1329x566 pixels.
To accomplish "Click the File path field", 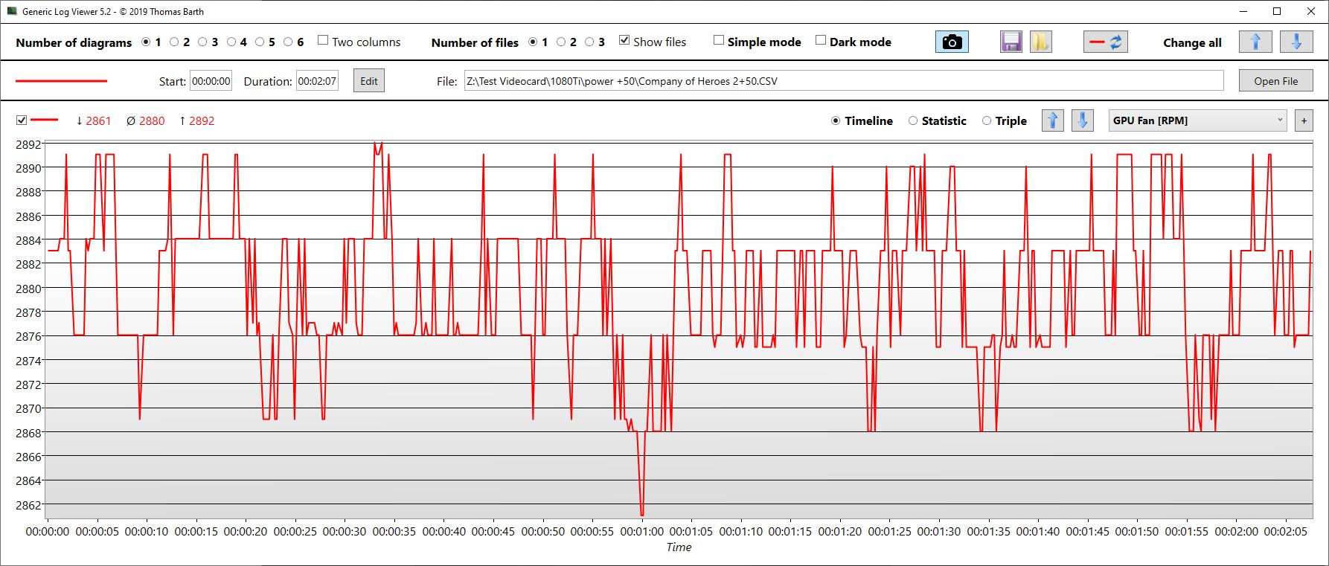I will coord(844,81).
